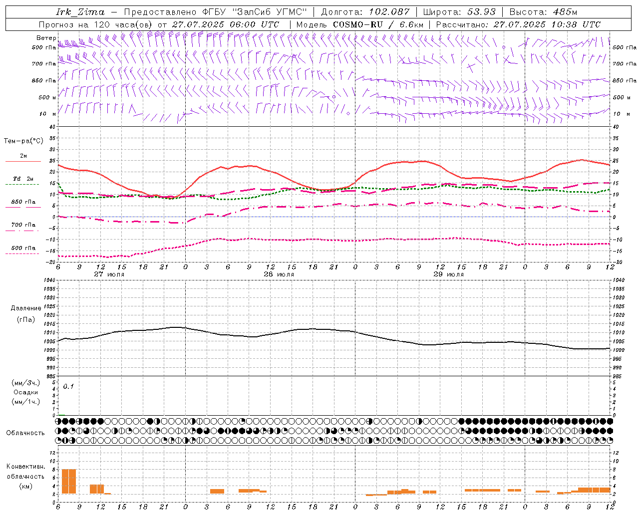Click the dotted pink legend line under the temperature '500 гПа' label
Image resolution: width=639 pixels, height=511 pixels.
pyautogui.click(x=22, y=254)
